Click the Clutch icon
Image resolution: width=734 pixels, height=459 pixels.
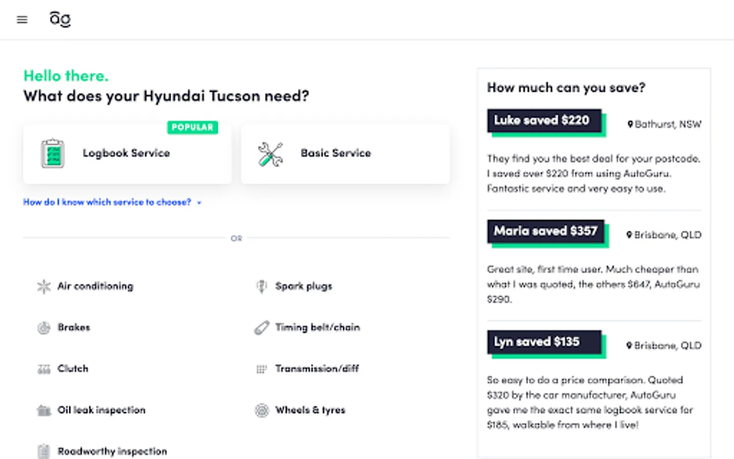[44, 369]
